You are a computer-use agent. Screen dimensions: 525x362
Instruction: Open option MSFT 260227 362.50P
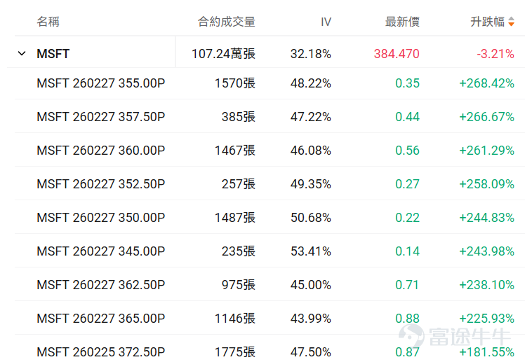click(101, 285)
